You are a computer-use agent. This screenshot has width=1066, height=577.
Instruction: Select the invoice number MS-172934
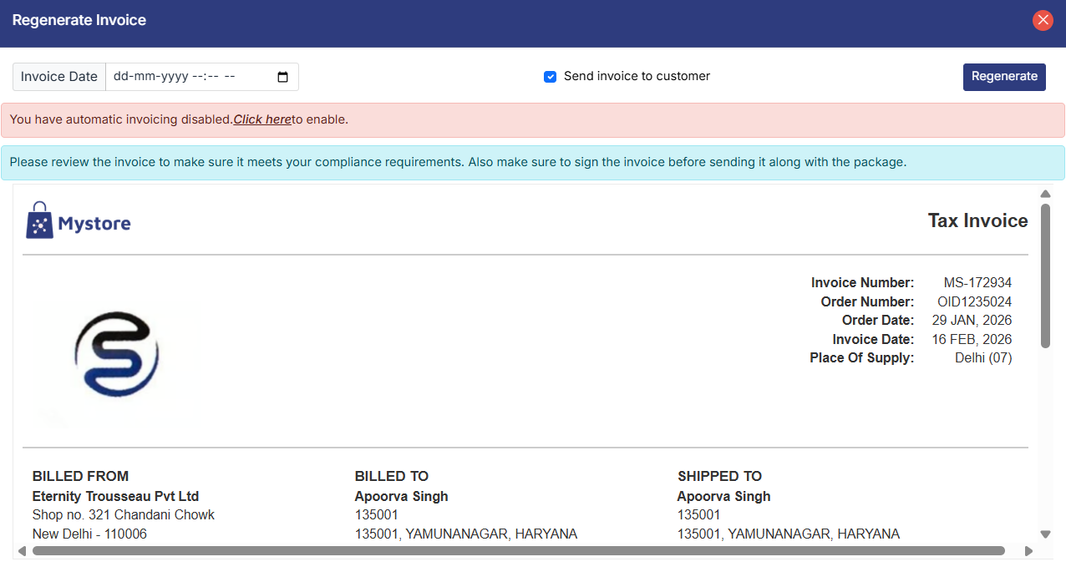pyautogui.click(x=977, y=283)
